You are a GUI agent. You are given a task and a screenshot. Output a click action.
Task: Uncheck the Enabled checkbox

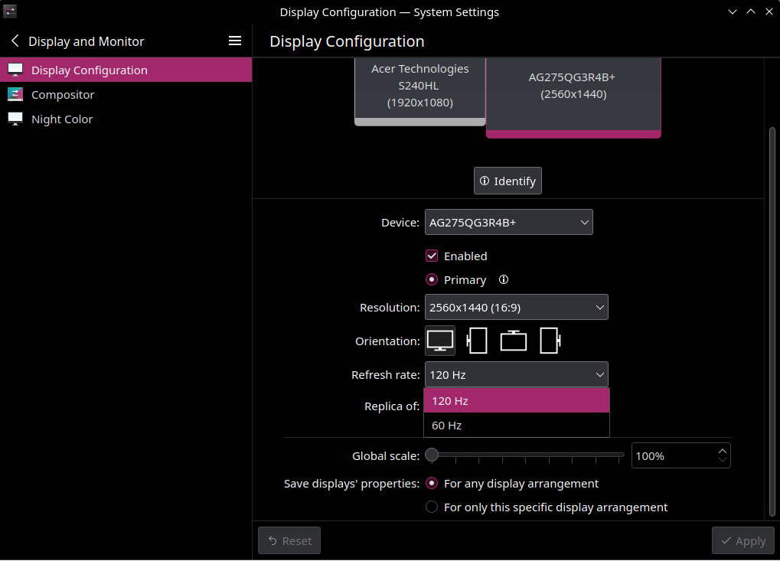click(x=432, y=256)
